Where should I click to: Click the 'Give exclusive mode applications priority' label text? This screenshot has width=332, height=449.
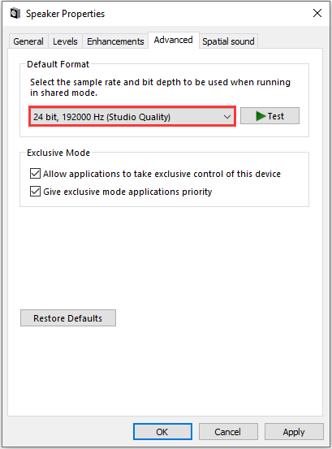tap(127, 192)
